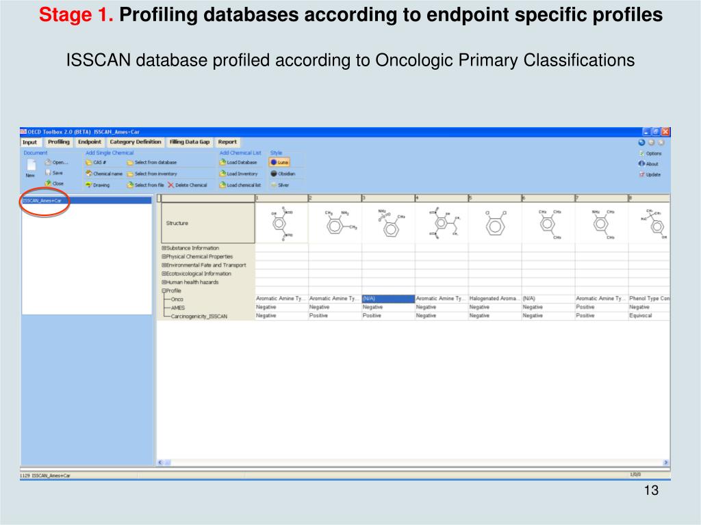The height and width of the screenshot is (525, 701).
Task: Open a document with Open...
Action: click(x=57, y=163)
